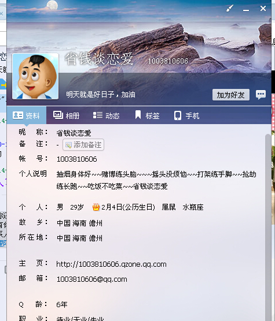Click the 帐号 value 1003810606
Viewport: 275px width, 321px height.
(x=76, y=159)
